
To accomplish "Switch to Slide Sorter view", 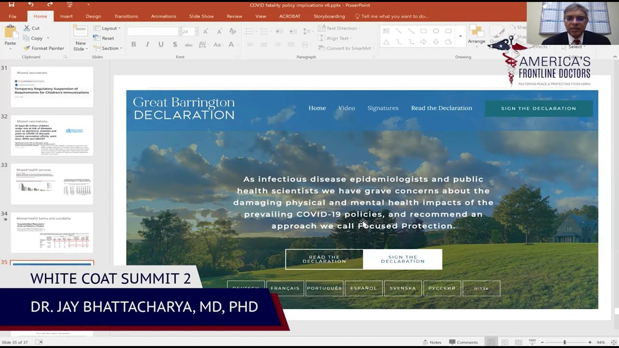I will pos(504,342).
